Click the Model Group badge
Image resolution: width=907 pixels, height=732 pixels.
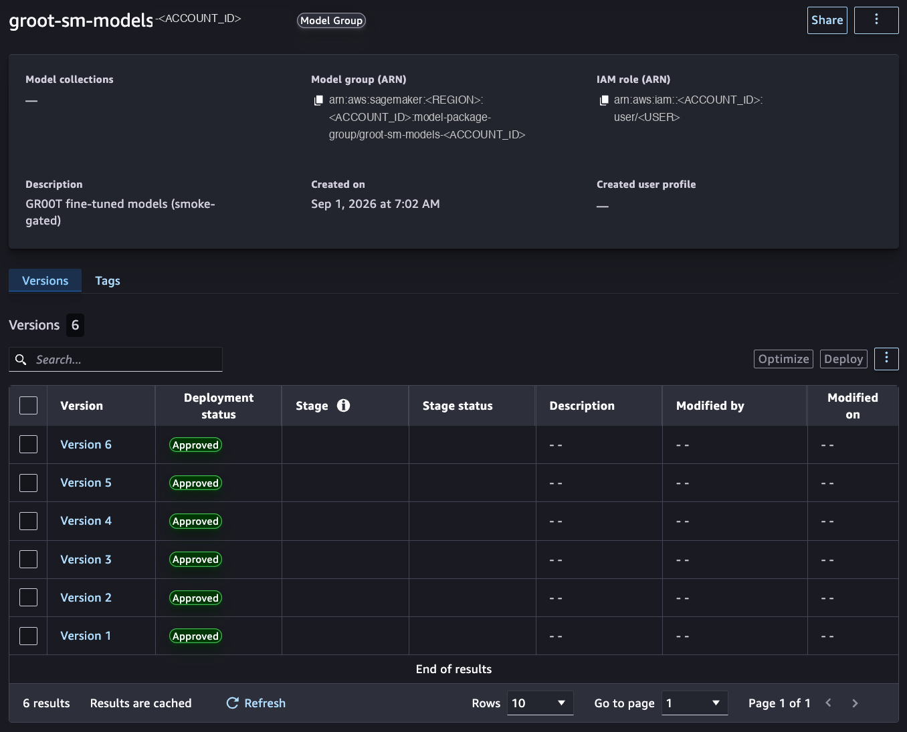tap(331, 21)
